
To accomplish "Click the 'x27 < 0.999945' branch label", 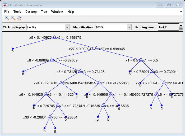I will 81,49.
